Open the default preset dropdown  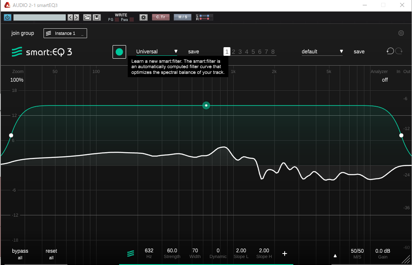tap(322, 52)
